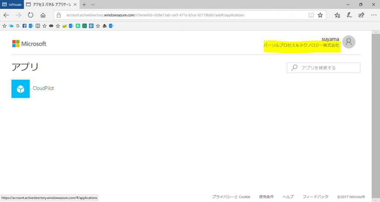
Task: Open the 使用条件 terms link
Action: 266,197
